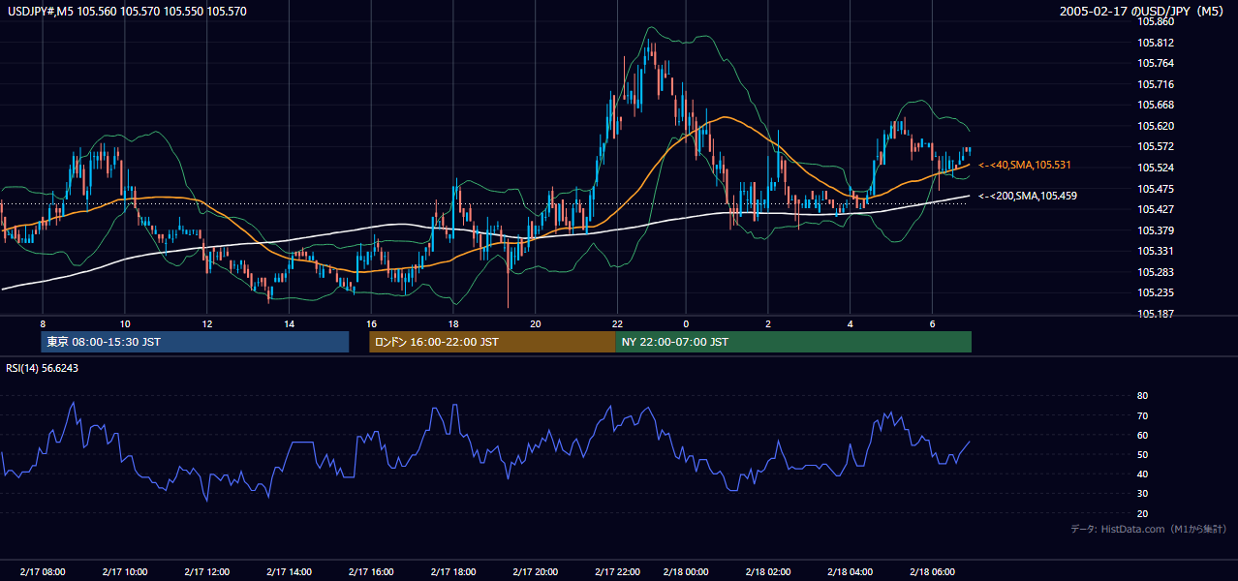Screen dimensions: 1238x581
Task: Click the 2/17 18:00 date label
Action: (454, 572)
